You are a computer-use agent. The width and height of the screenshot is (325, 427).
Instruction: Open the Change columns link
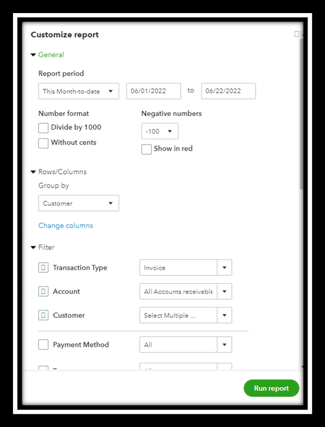(65, 226)
